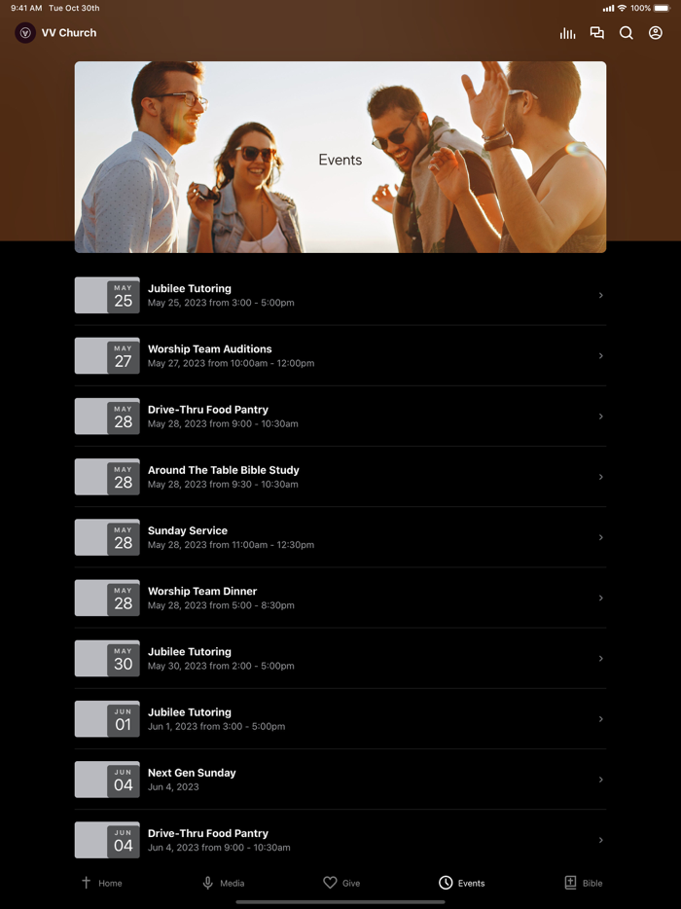Select 'May 27, 2023 from 10:00am - 12:00pm' text

coord(232,363)
